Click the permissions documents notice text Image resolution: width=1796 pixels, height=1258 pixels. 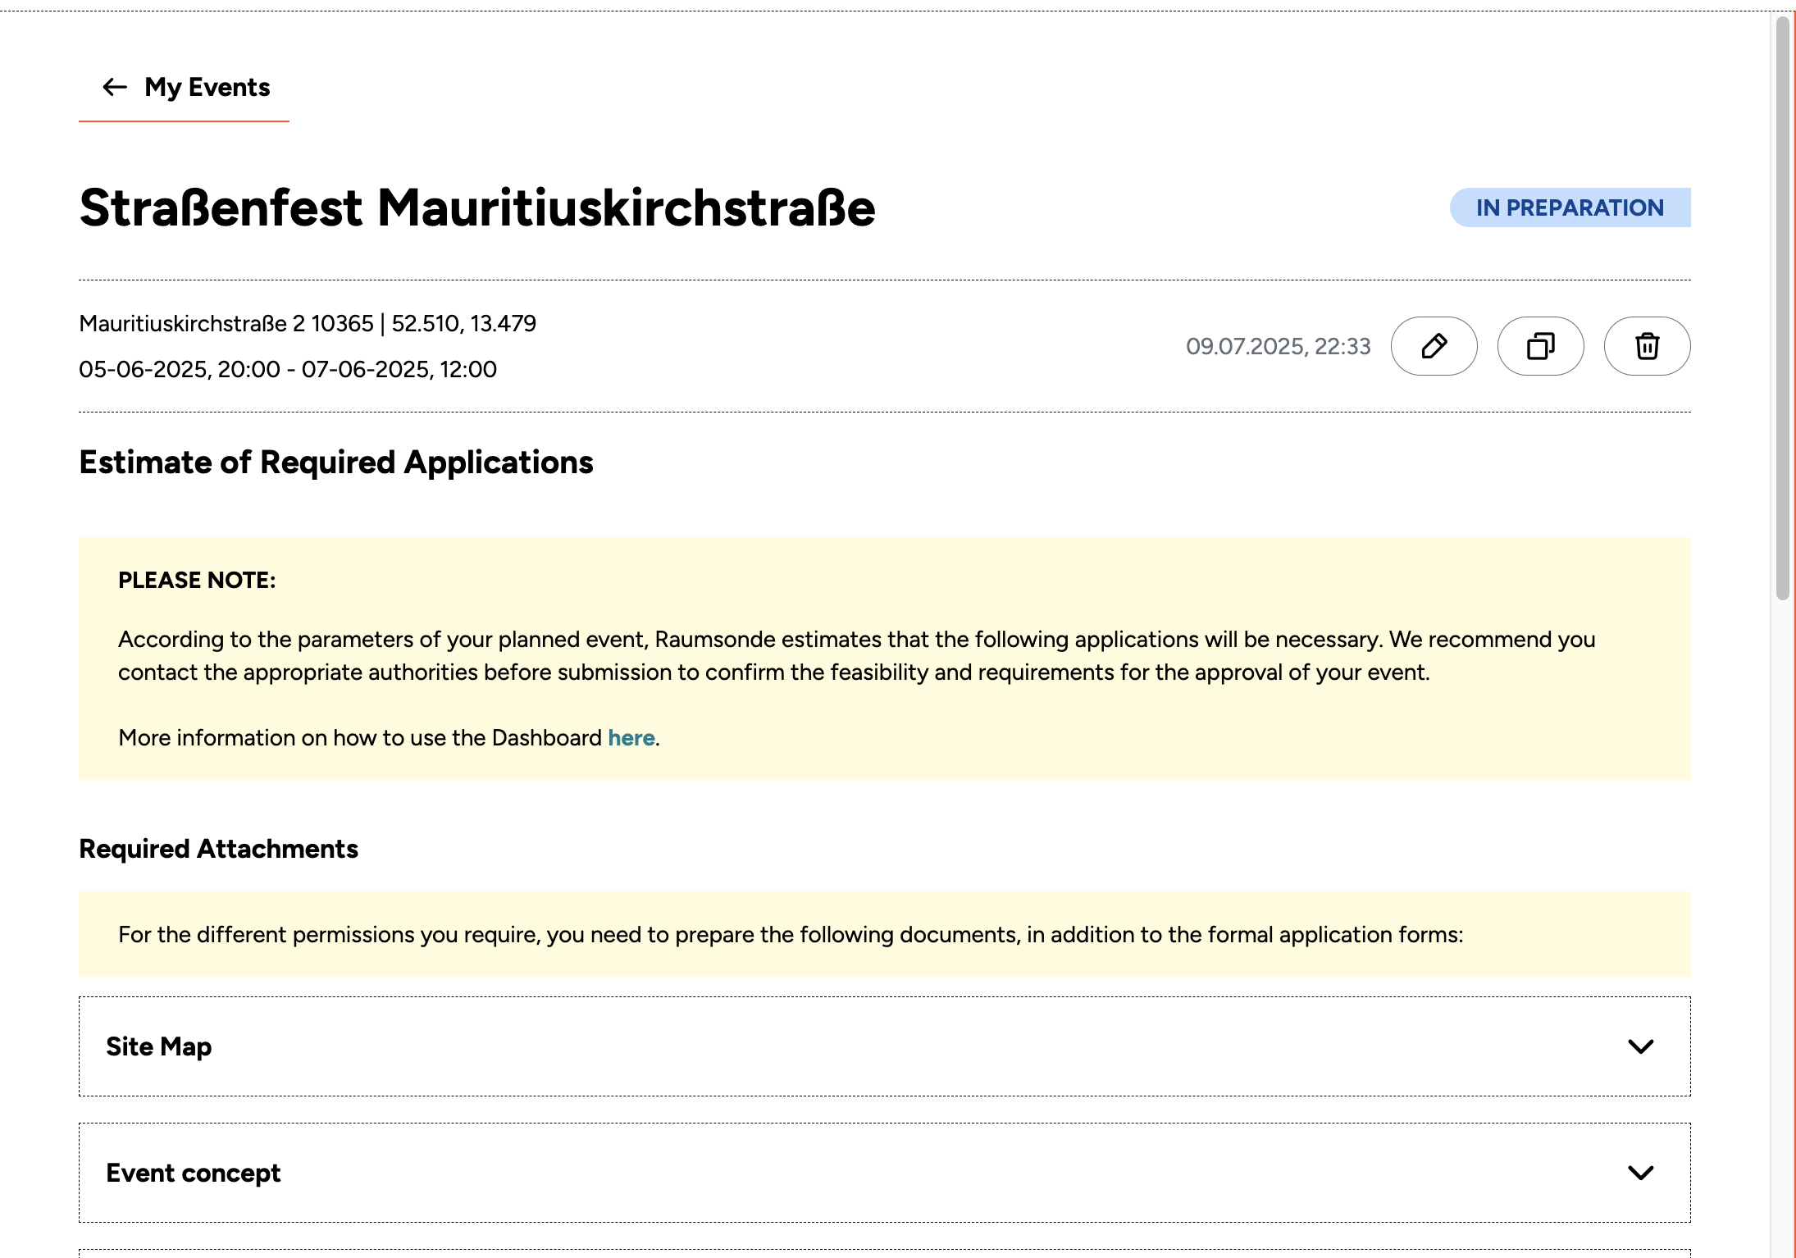point(791,935)
